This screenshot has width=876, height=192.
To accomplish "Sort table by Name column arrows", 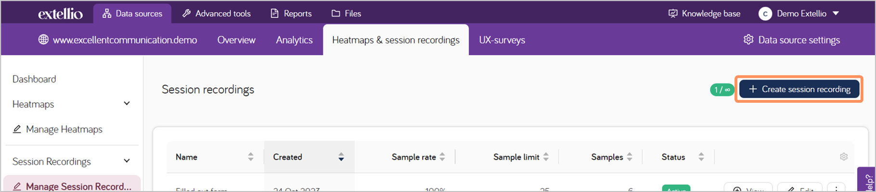I will coord(251,156).
